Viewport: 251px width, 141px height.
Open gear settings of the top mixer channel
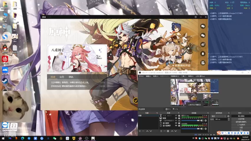(x=206, y=121)
